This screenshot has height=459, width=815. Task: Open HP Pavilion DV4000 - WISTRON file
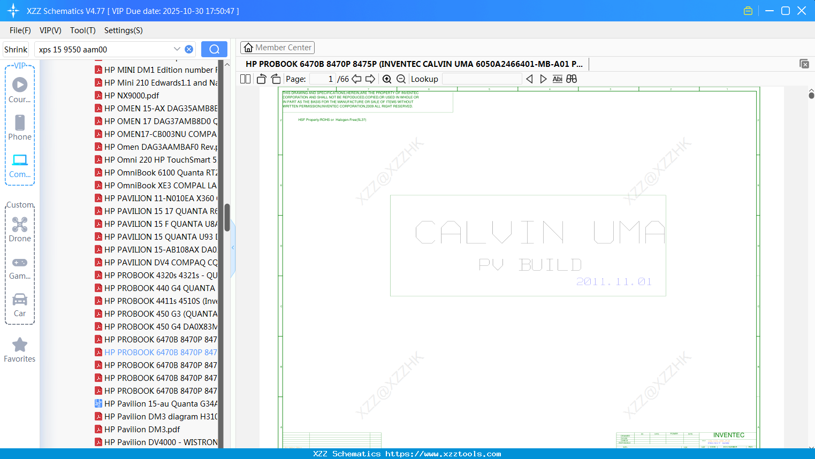tap(156, 442)
